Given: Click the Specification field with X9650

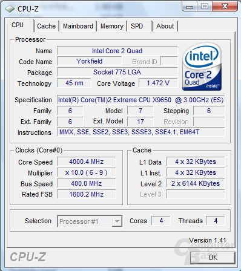Looking at the screenshot, I should [x=140, y=100].
